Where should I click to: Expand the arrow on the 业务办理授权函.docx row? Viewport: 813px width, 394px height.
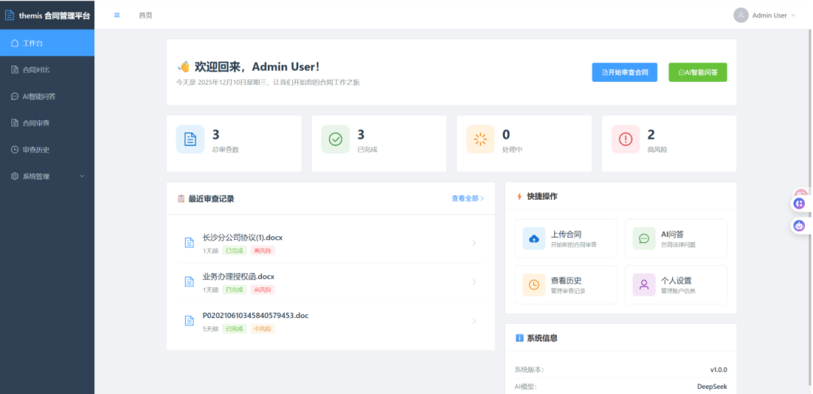point(474,282)
